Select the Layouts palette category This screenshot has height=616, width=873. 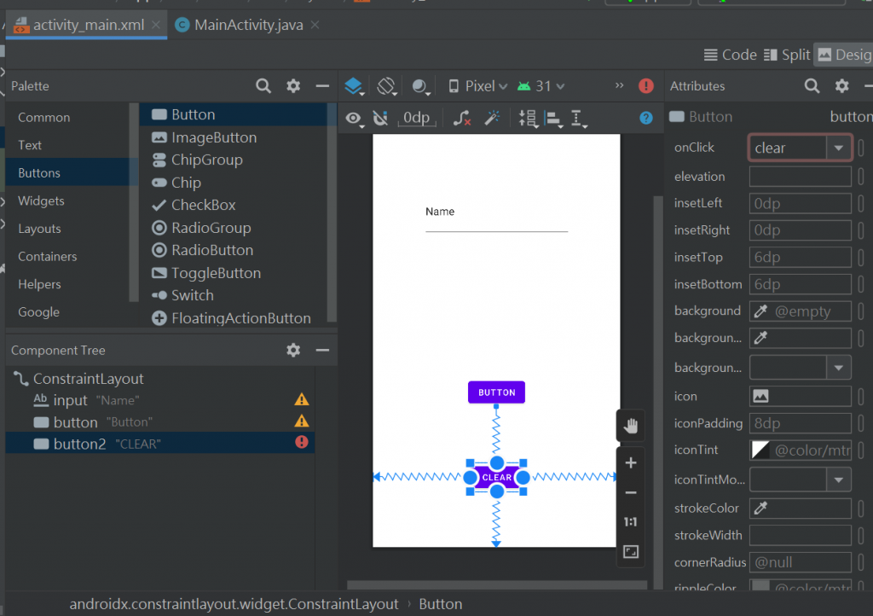coord(39,229)
